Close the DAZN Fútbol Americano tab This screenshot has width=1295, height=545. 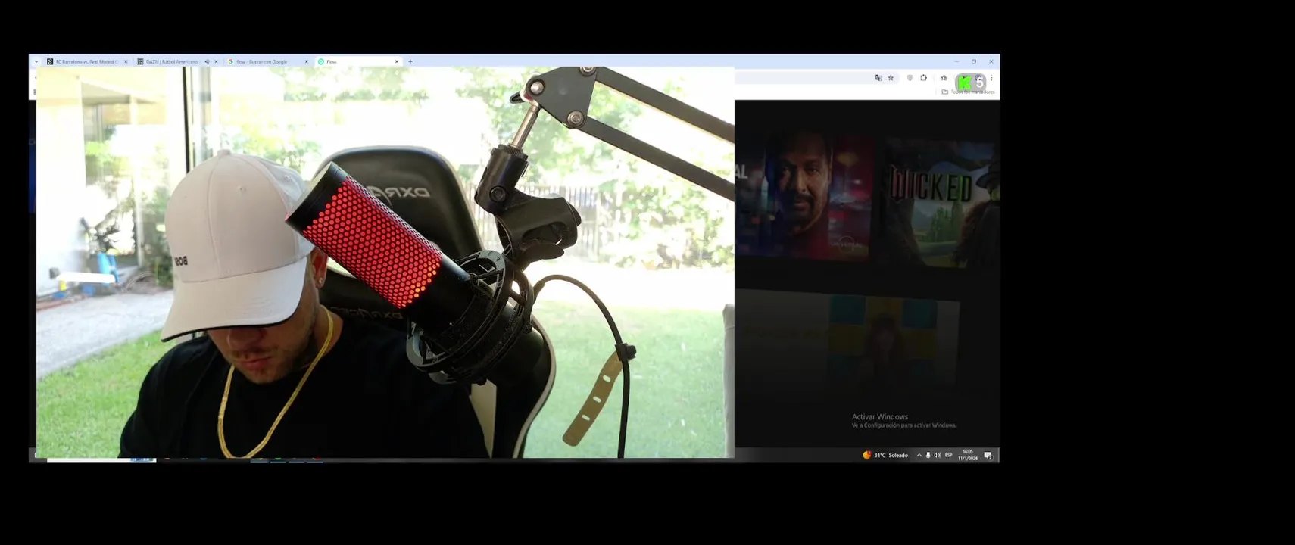[x=216, y=61]
